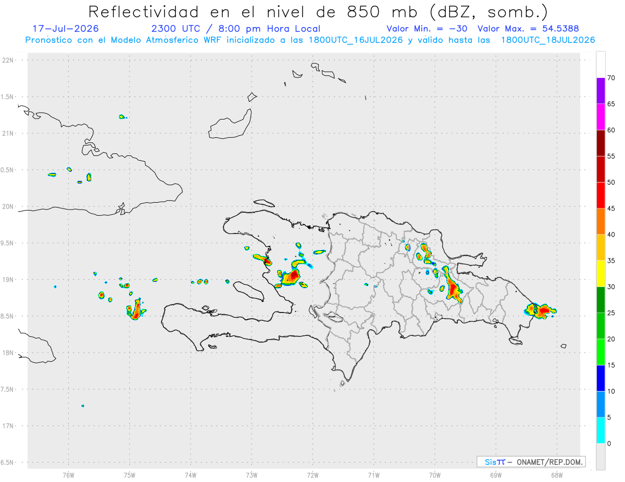Screen dimensions: 625x482
Task: Click the date '17-Jul-2026'
Action: point(66,29)
